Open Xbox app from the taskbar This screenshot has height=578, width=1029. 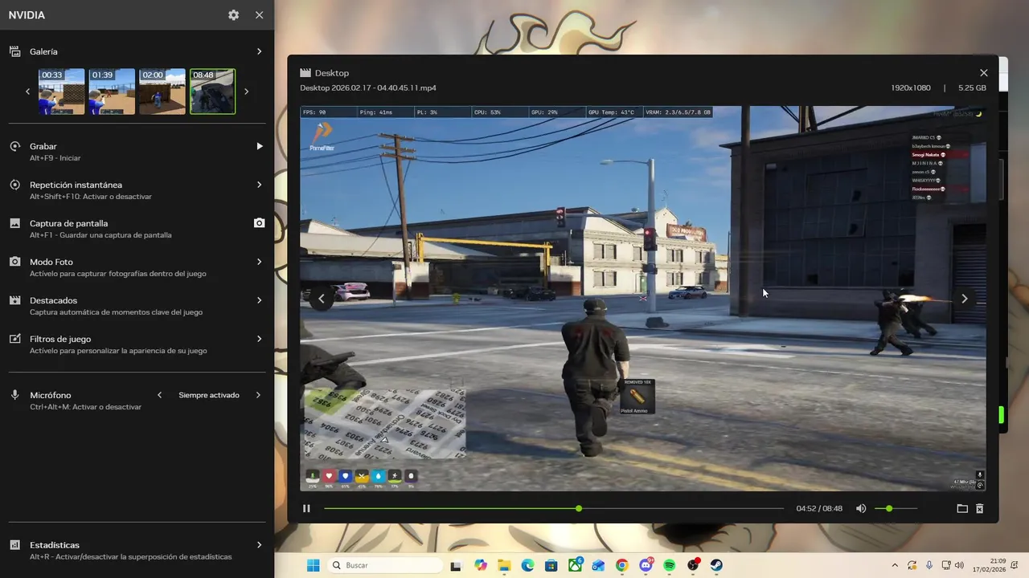575,565
